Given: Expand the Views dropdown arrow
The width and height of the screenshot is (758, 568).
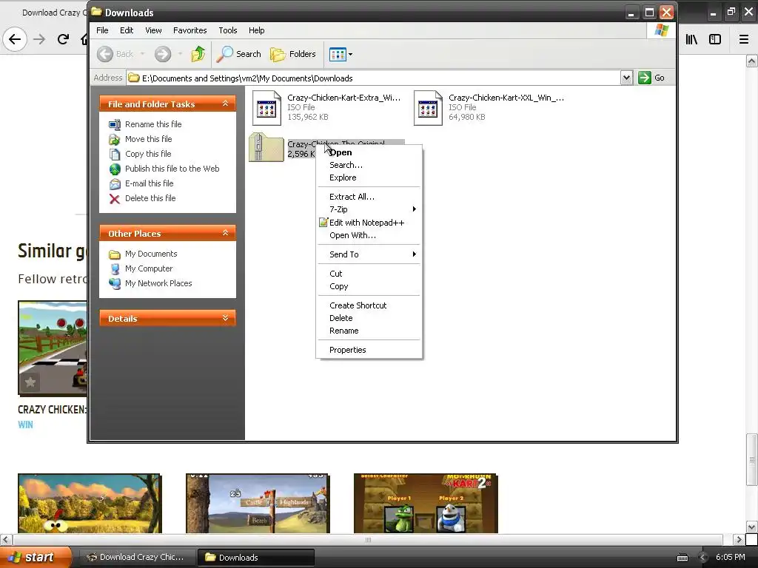Looking at the screenshot, I should point(350,54).
